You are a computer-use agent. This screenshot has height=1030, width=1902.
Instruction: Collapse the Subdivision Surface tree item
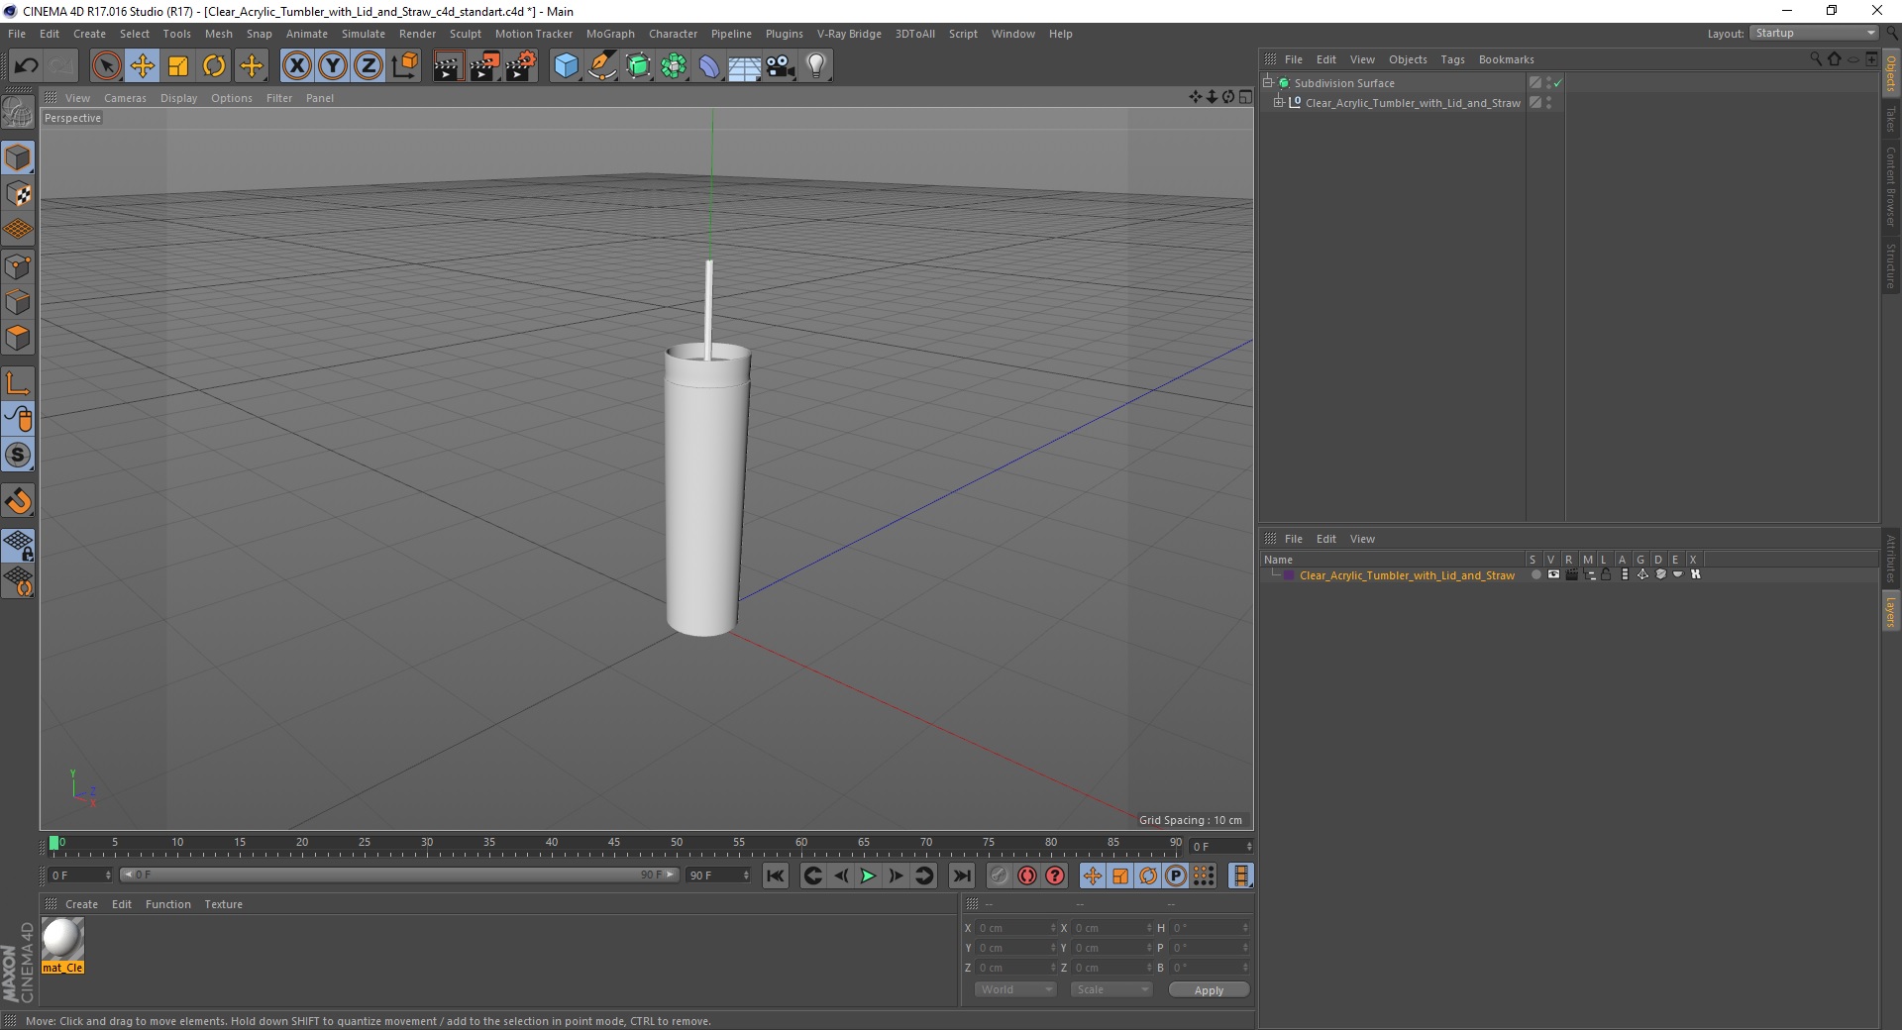1268,82
